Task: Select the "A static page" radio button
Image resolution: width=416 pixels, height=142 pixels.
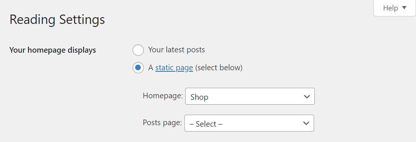Action: click(x=138, y=68)
